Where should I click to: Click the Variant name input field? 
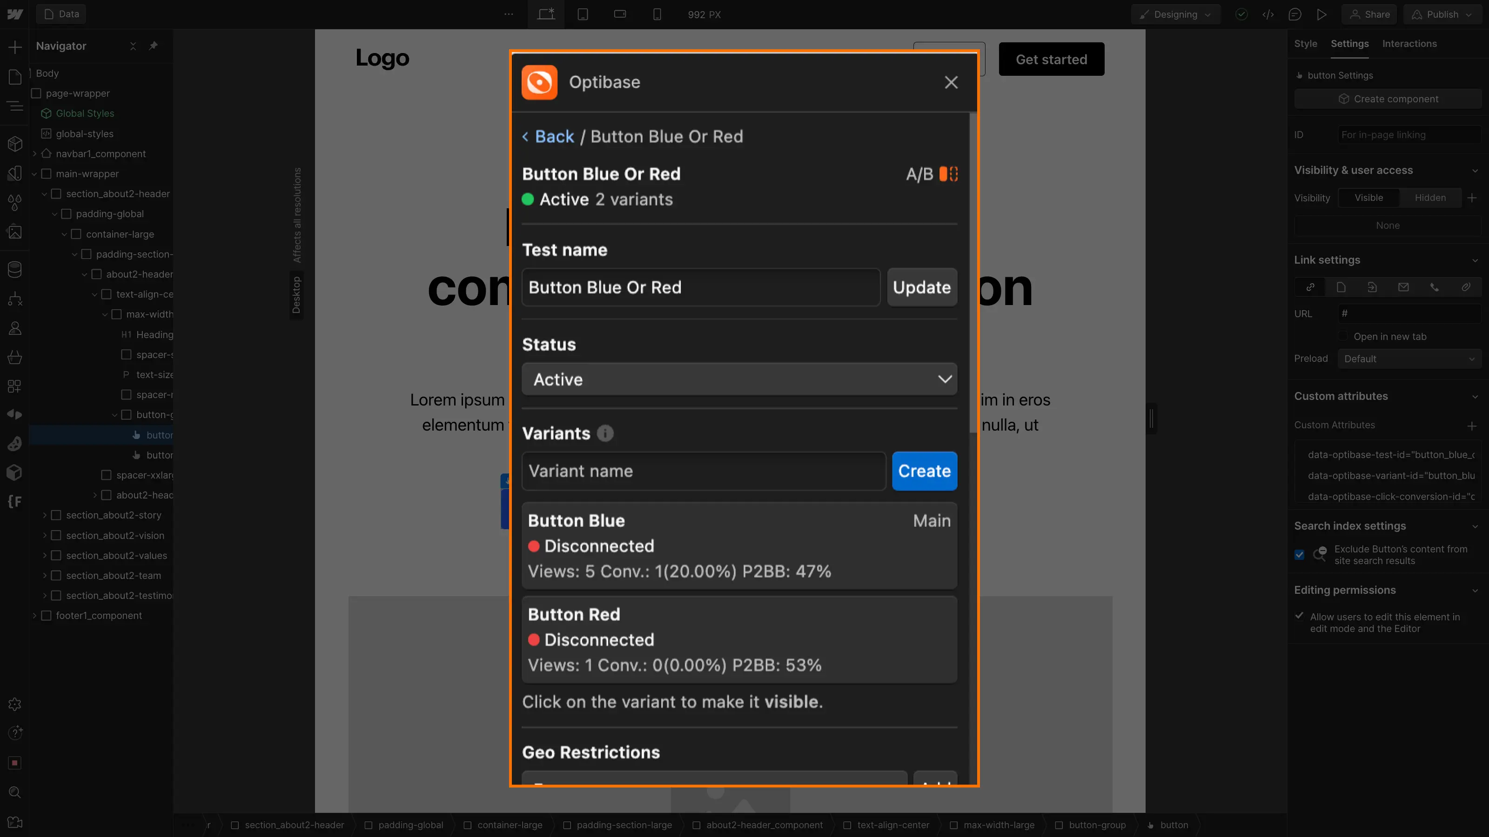point(704,471)
